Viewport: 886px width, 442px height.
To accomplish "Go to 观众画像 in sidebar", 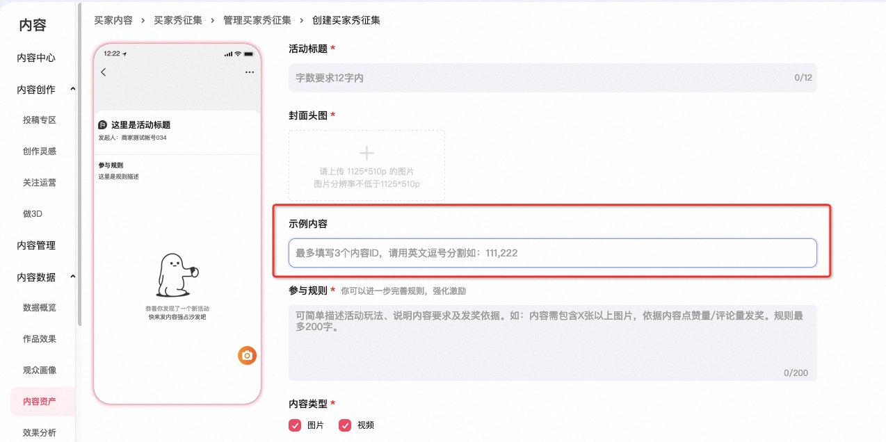I will coord(40,370).
